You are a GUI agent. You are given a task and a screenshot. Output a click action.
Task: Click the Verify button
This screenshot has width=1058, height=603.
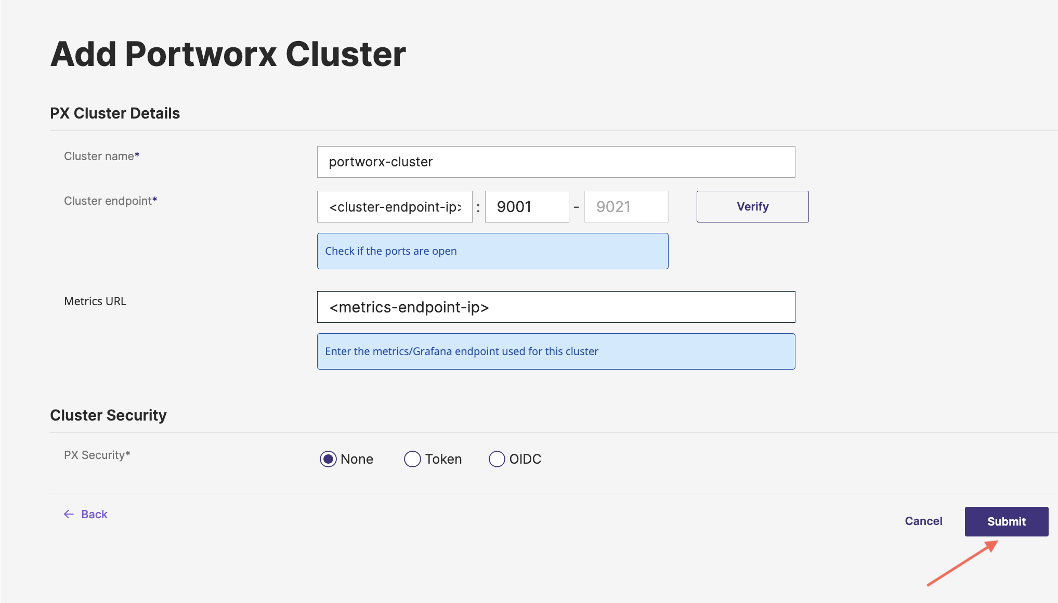tap(752, 206)
